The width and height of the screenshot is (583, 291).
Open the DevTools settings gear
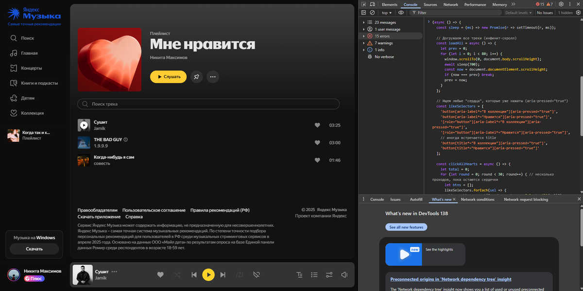561,4
